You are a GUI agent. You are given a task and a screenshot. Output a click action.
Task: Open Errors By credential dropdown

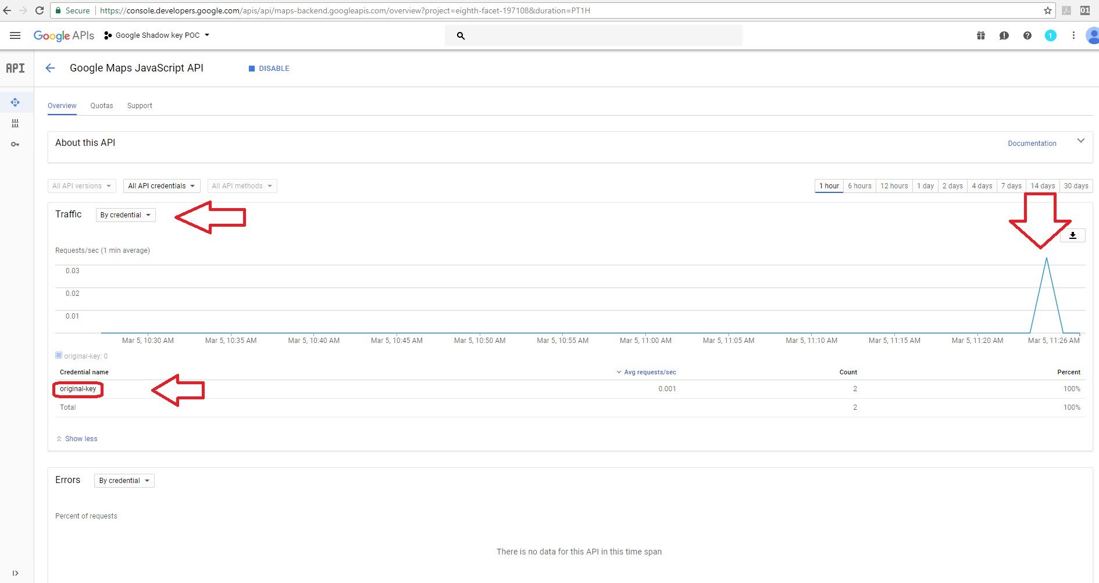[x=124, y=481]
